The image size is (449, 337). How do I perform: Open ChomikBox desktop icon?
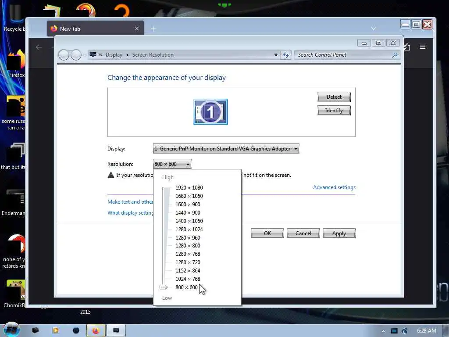click(x=15, y=294)
